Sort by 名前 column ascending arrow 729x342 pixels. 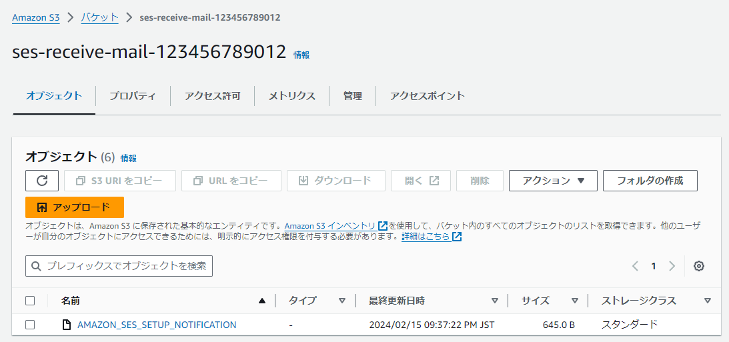coord(262,301)
